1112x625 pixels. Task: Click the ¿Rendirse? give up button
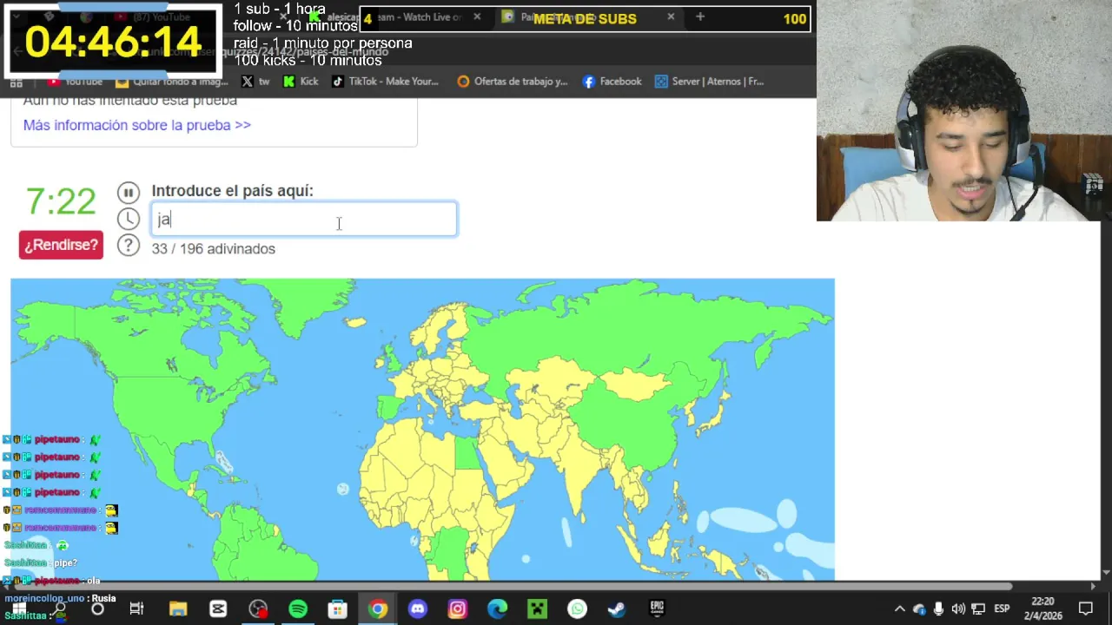coord(61,245)
